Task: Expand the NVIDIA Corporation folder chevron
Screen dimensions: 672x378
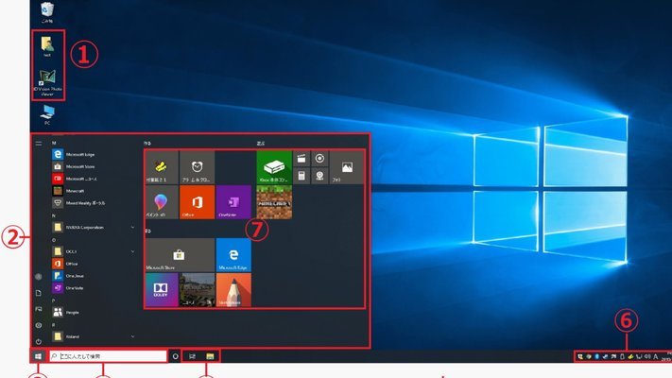Action: 132,227
